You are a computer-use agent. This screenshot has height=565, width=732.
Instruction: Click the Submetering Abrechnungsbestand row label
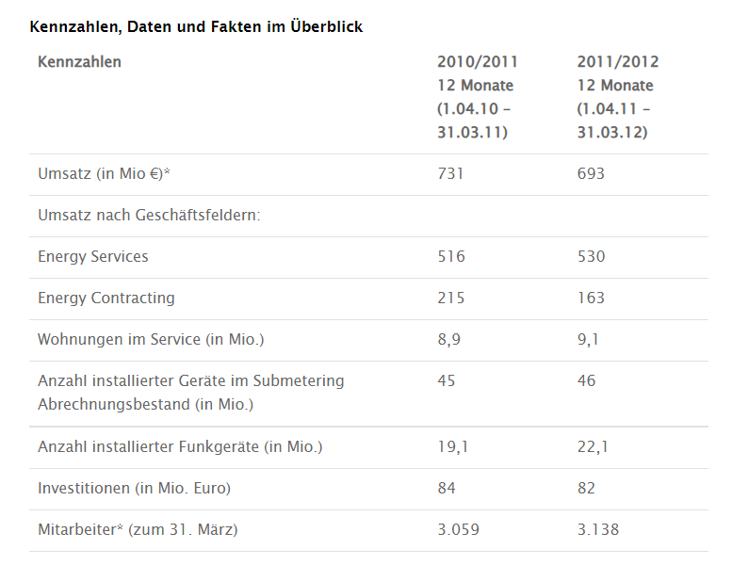tap(191, 393)
